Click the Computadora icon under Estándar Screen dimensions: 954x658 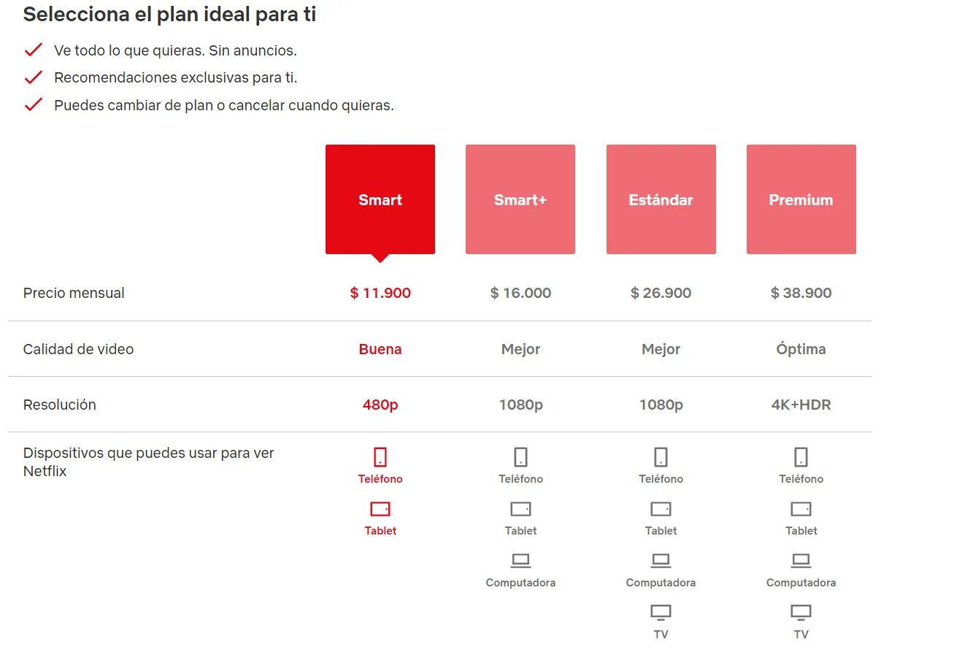point(661,561)
